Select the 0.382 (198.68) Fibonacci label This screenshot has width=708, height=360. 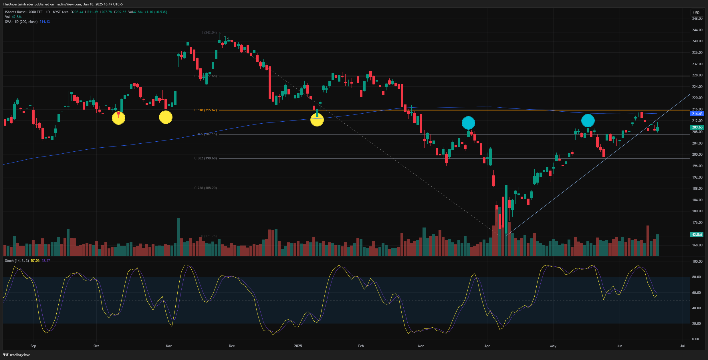205,158
